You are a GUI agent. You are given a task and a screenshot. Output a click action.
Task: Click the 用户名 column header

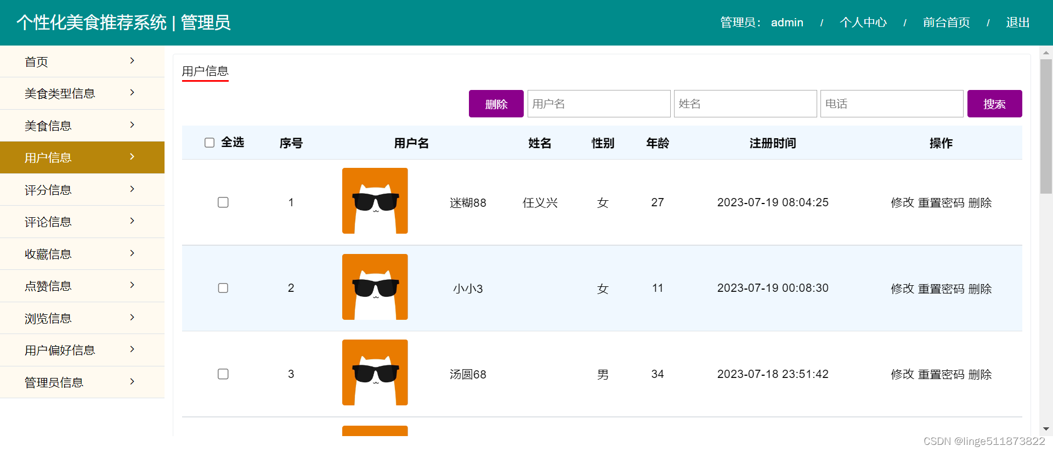[x=411, y=143]
